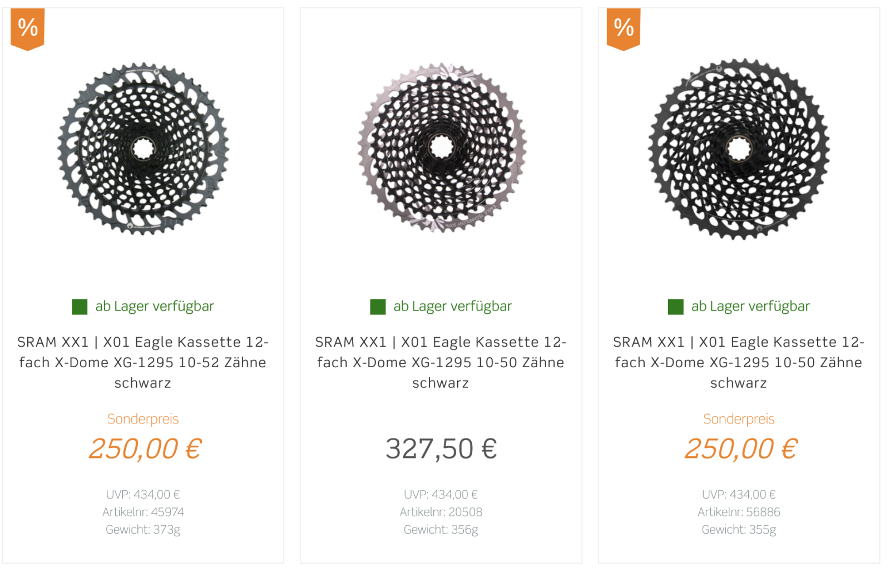Click the Sonderpreis label above article 56886
This screenshot has width=890, height=572.
click(739, 419)
